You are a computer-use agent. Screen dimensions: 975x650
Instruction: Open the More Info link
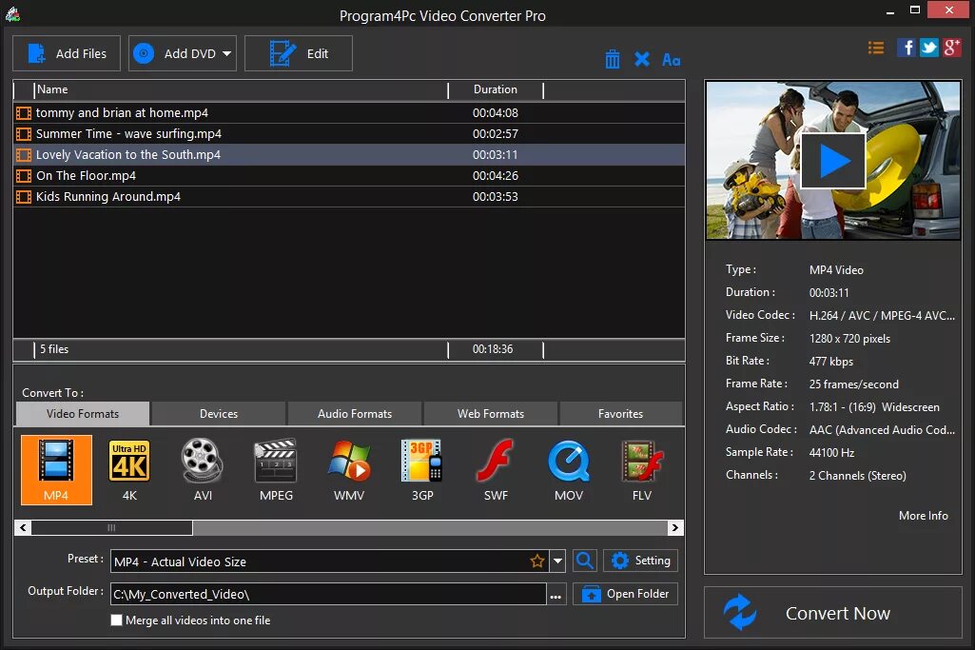pos(924,516)
